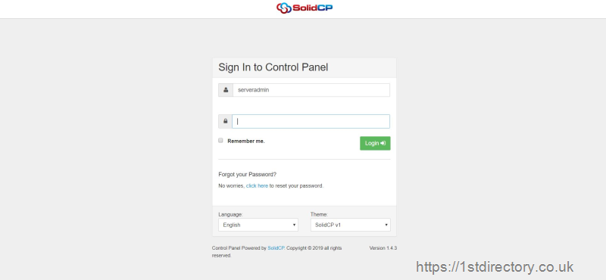Click the green Login button
The width and height of the screenshot is (606, 280).
tap(375, 143)
